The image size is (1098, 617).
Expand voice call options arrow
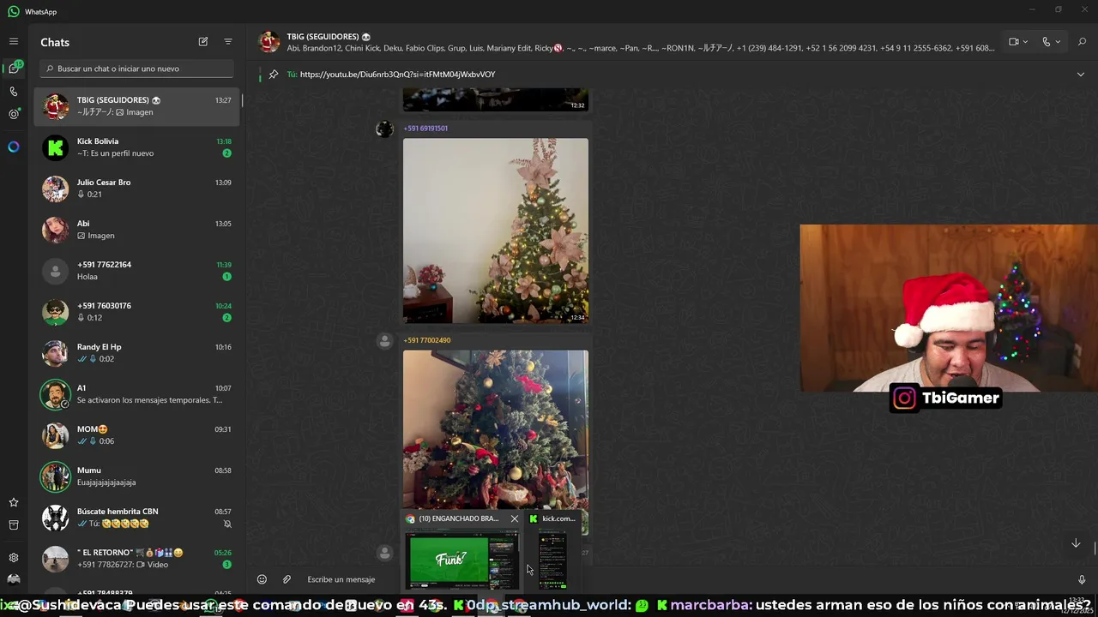click(1058, 41)
